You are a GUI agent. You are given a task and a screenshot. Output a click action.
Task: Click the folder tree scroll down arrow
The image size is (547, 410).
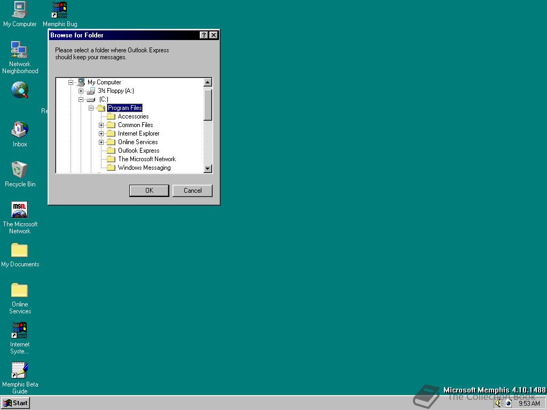click(208, 168)
